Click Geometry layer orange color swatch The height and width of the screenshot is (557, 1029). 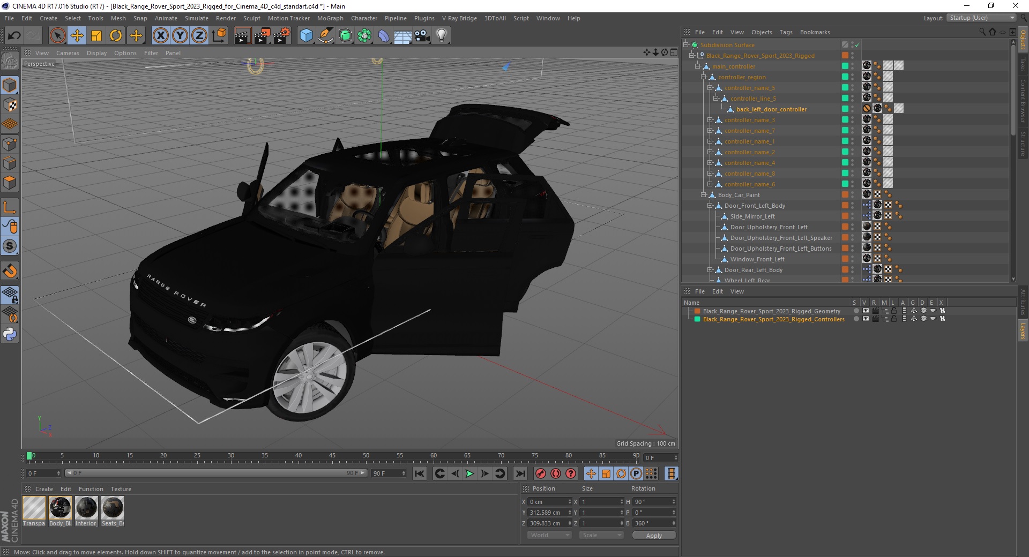pyautogui.click(x=697, y=311)
